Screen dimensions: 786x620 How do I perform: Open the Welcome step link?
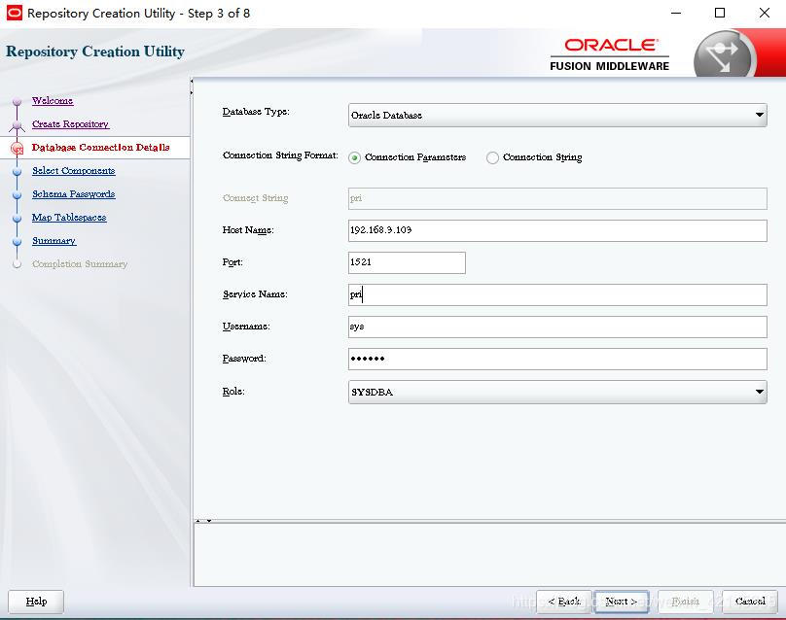coord(53,101)
